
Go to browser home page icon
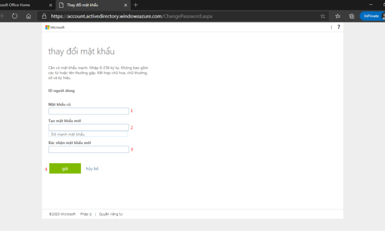tap(29, 16)
